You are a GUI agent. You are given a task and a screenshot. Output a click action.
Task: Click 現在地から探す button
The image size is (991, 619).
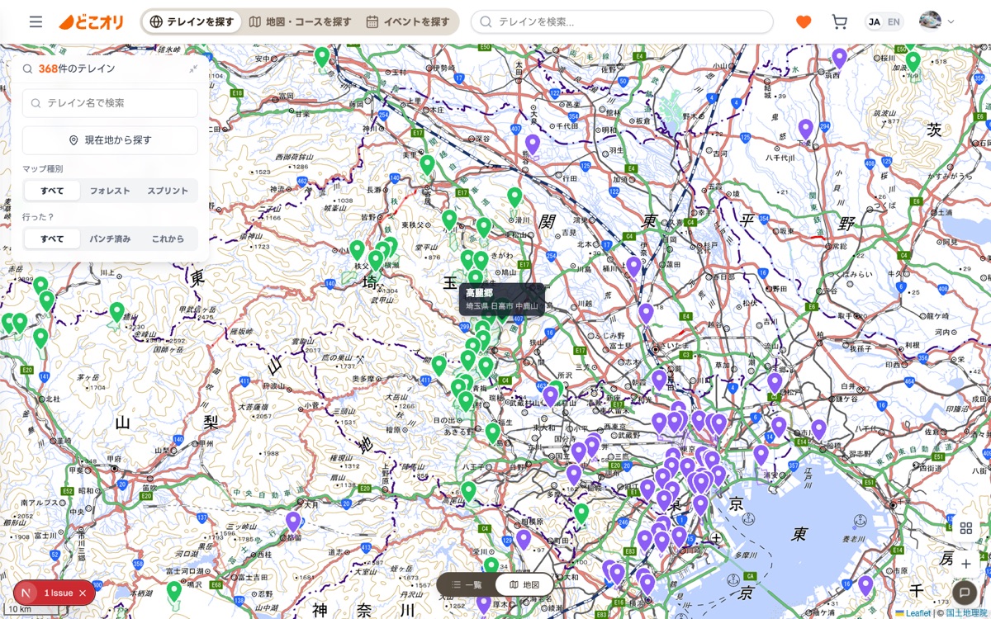[110, 140]
